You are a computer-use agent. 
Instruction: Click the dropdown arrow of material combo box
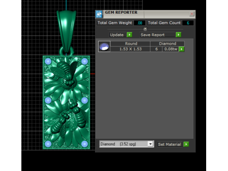(150, 144)
